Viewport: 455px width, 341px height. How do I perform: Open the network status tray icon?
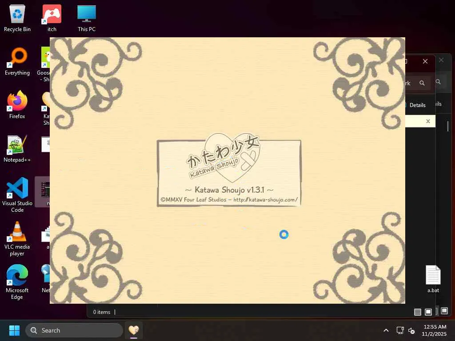click(400, 330)
